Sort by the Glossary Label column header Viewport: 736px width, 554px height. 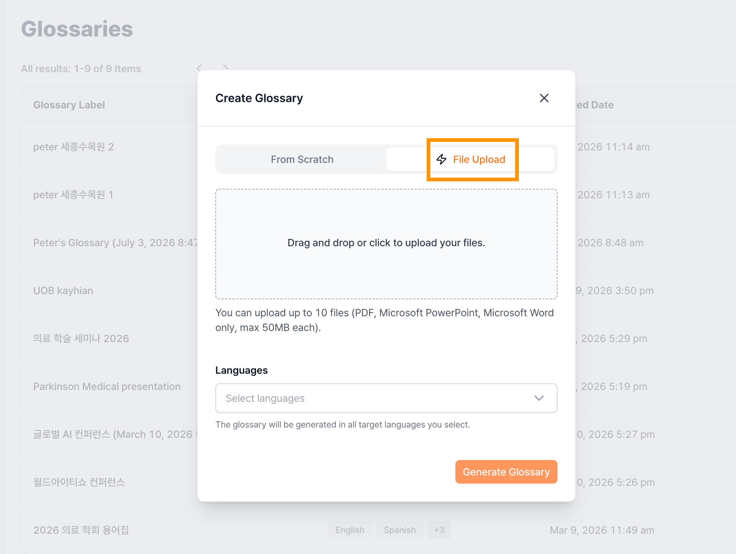coord(69,105)
